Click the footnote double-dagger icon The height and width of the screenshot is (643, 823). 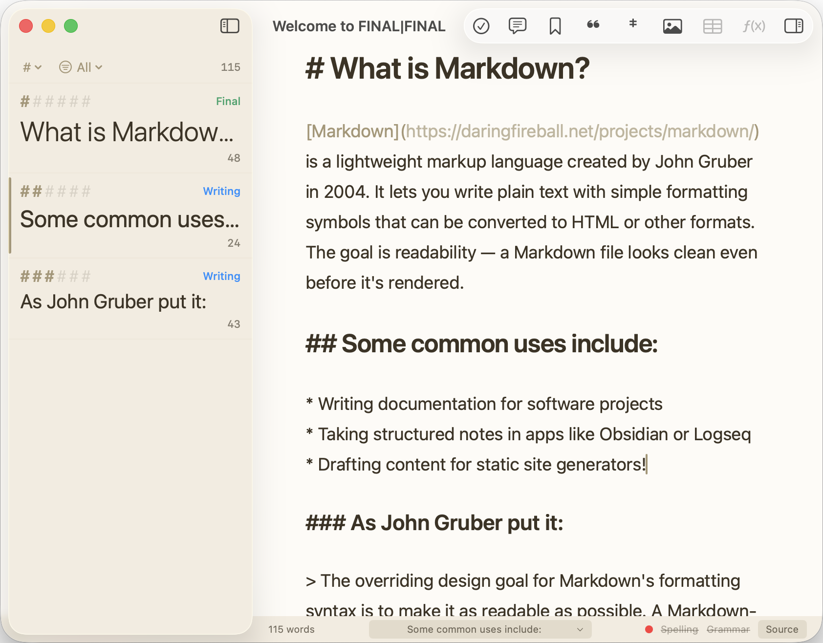click(633, 23)
